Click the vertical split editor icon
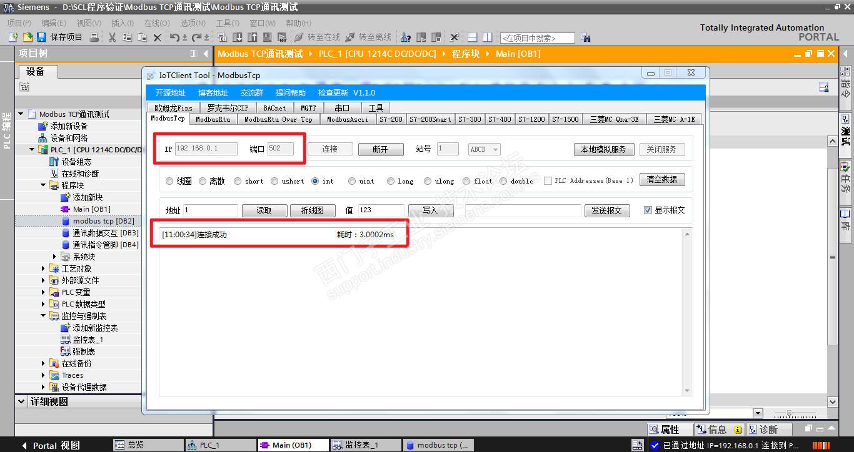The width and height of the screenshot is (854, 452). click(488, 37)
